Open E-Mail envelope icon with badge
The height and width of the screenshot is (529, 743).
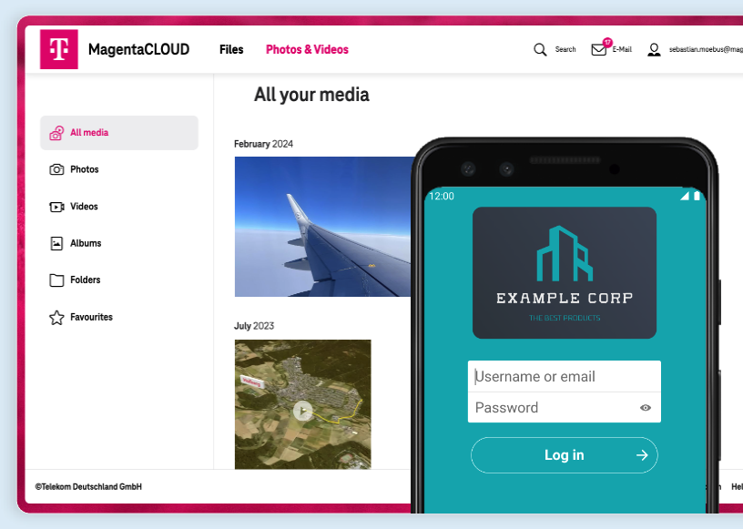tap(599, 49)
